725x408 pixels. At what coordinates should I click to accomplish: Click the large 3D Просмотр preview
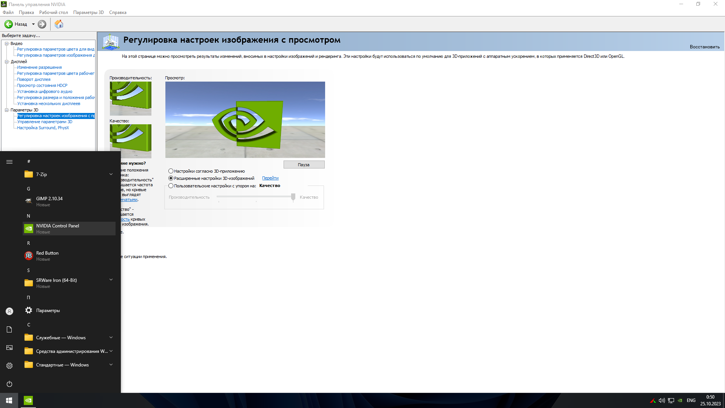pos(245,120)
